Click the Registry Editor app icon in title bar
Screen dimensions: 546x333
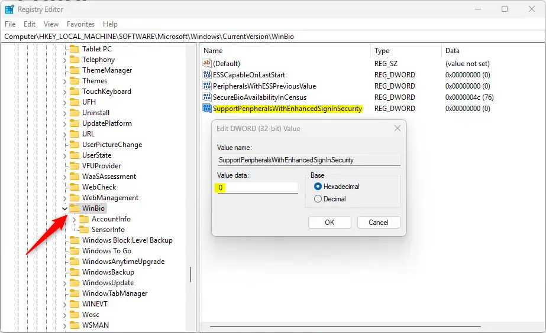click(9, 9)
